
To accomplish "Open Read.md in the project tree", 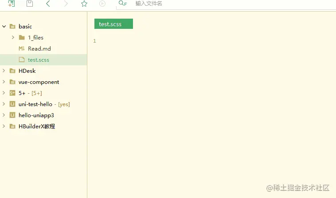I will 39,49.
